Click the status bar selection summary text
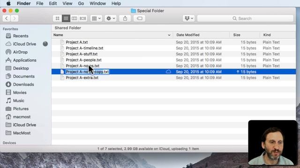This screenshot has height=168, width=300. (148, 149)
